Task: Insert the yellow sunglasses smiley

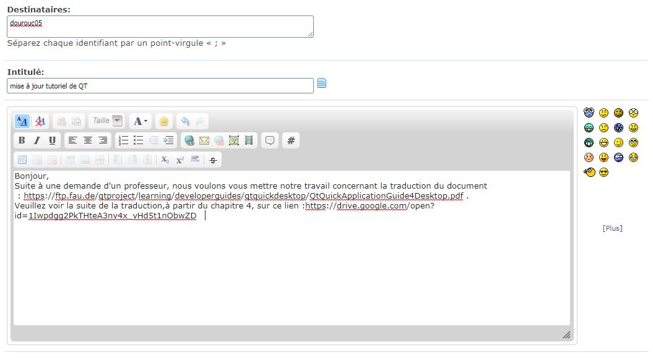Action: point(604,173)
